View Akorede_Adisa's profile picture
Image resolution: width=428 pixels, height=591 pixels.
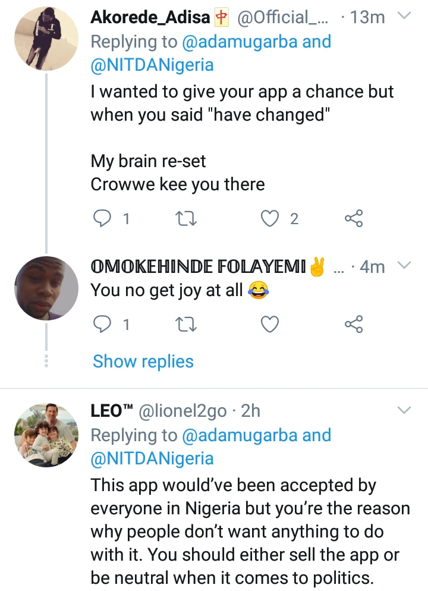click(46, 39)
